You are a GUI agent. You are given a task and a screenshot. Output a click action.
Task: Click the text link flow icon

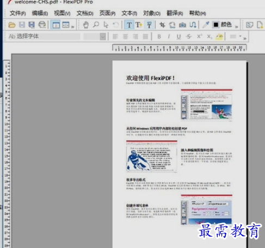click(x=193, y=24)
